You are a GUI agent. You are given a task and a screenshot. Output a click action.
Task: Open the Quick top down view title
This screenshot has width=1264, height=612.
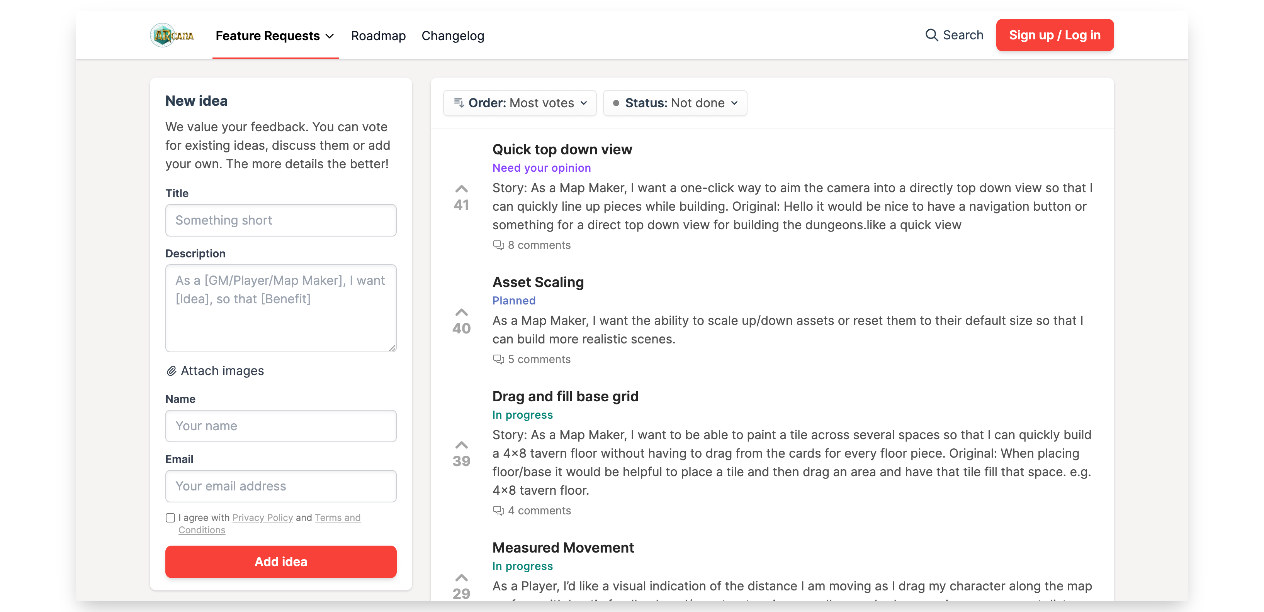pos(562,149)
